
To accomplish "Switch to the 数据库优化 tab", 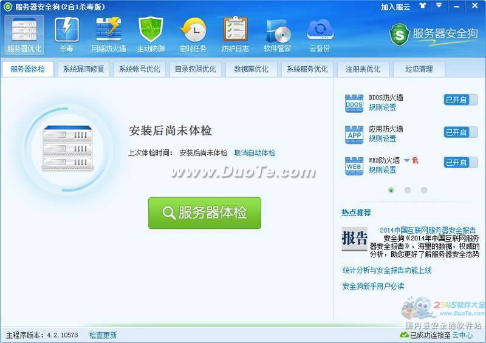I will coord(251,69).
